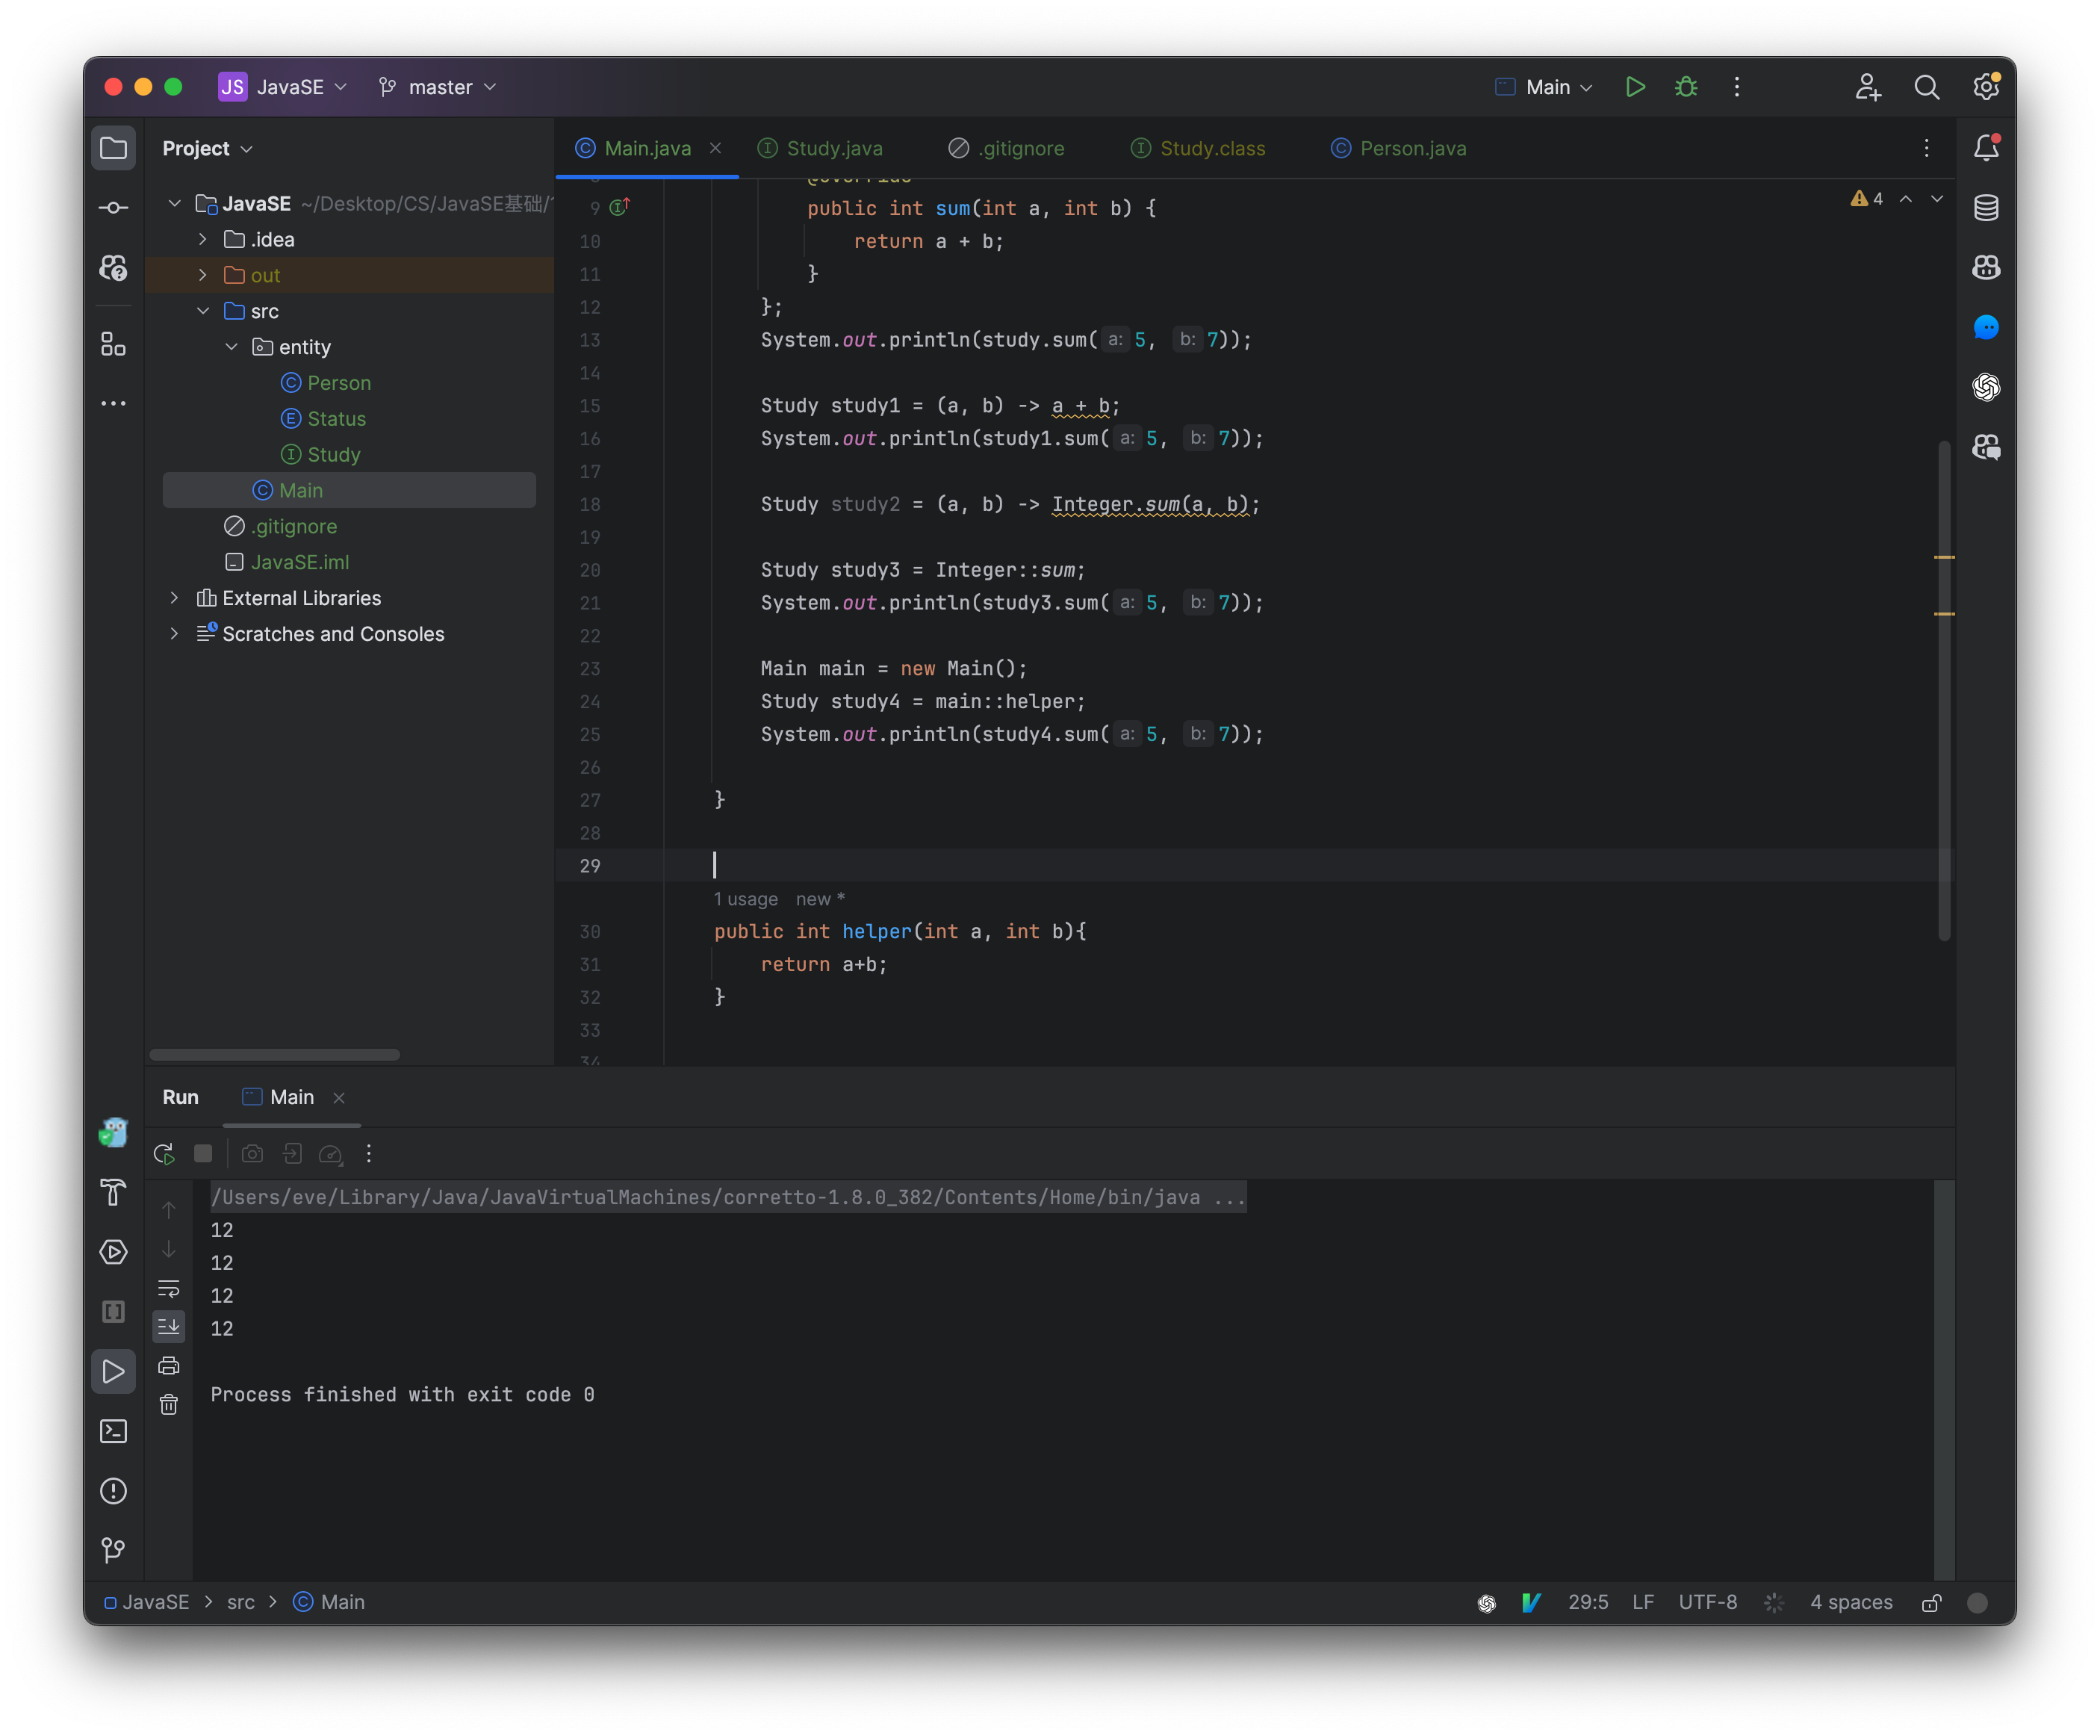The height and width of the screenshot is (1736, 2100).
Task: Print console output via printer icon
Action: coord(168,1365)
